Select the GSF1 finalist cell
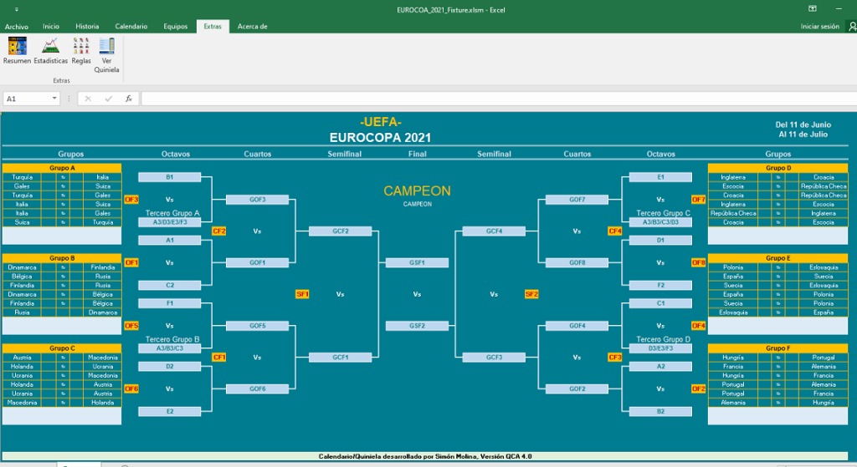 coord(417,262)
